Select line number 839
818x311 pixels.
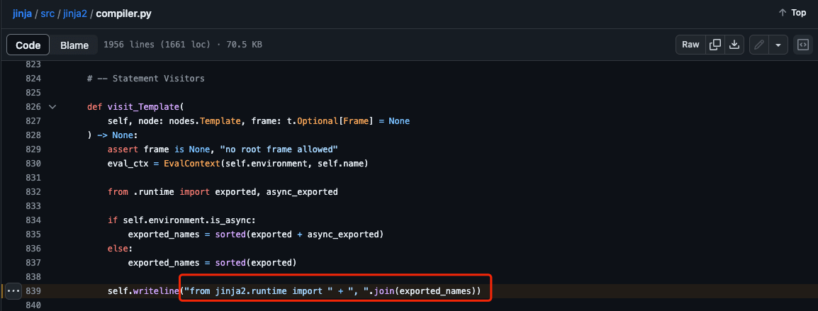point(33,290)
